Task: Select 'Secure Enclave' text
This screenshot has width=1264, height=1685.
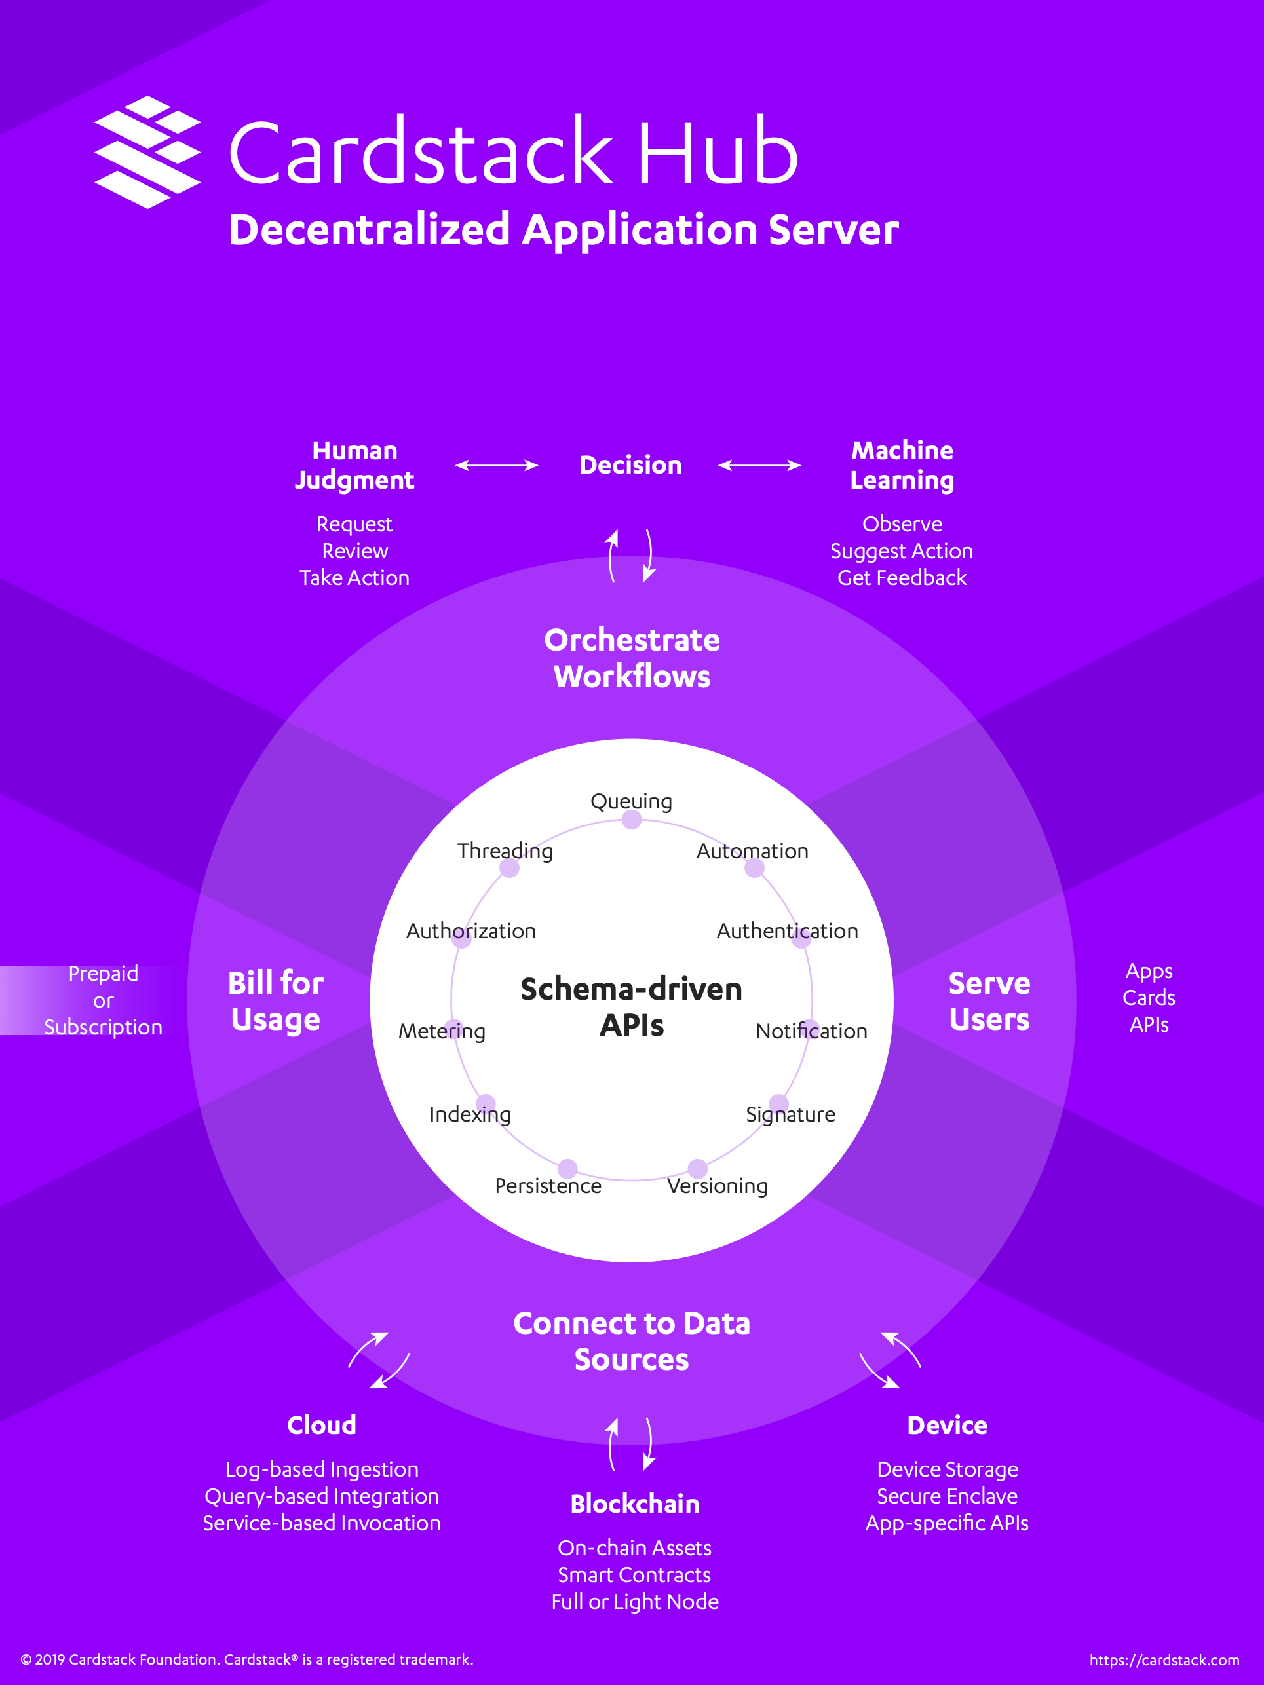Action: point(947,1497)
